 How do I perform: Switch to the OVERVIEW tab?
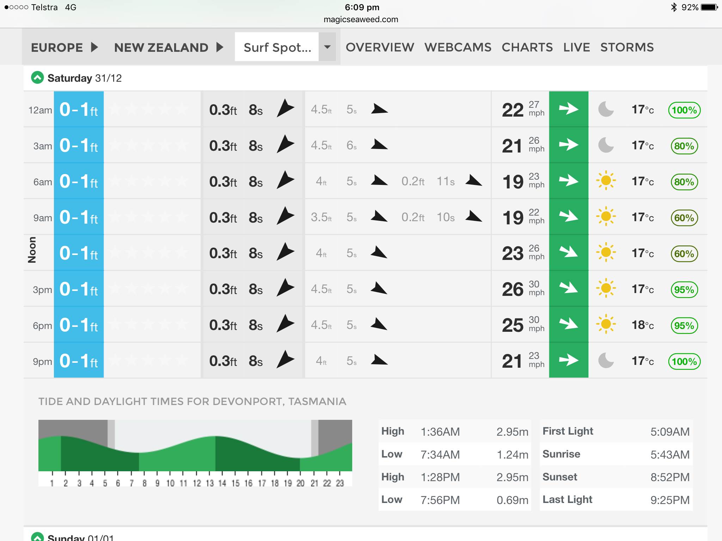[380, 47]
